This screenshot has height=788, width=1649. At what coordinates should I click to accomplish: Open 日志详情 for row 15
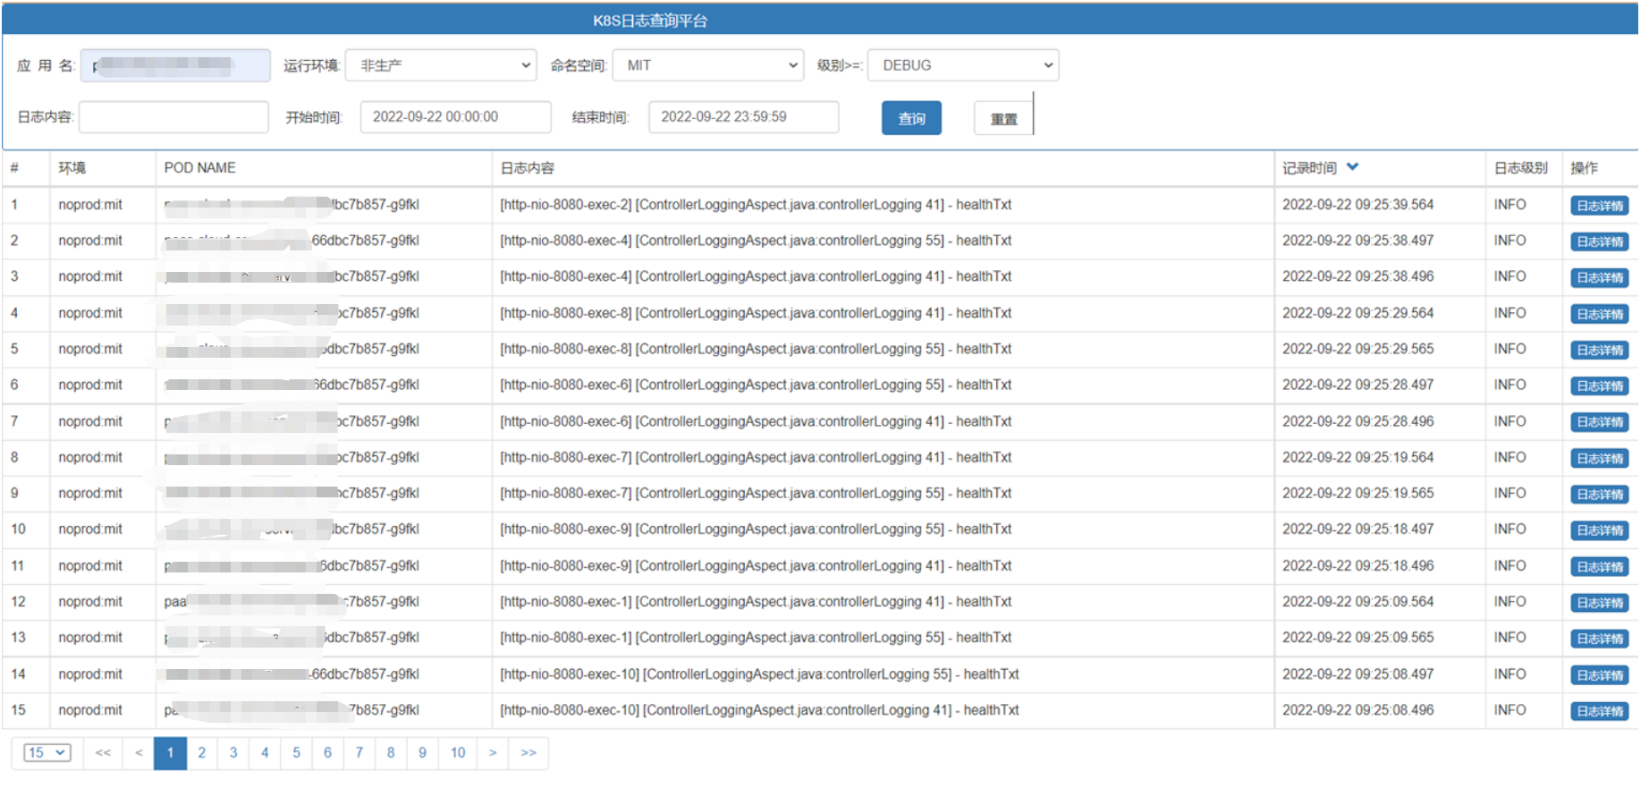[x=1599, y=711]
